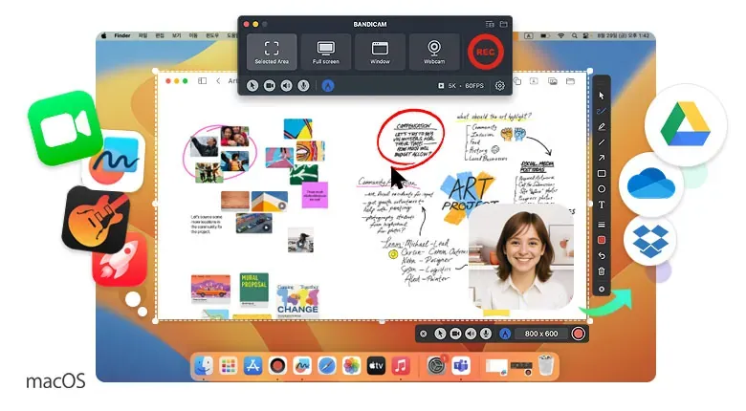746x411 pixels.
Task: Select the cursor pointer drawing tool
Action: click(602, 96)
